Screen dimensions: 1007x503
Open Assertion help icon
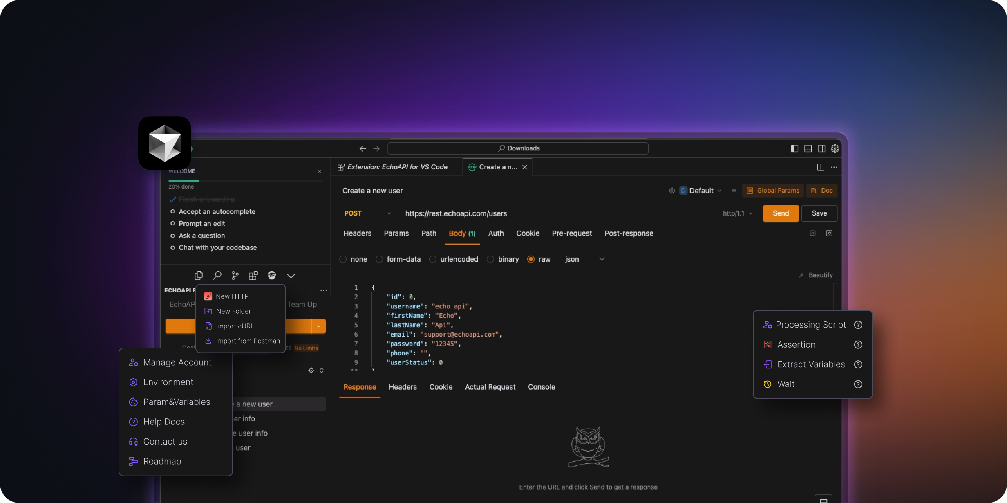[x=858, y=345]
